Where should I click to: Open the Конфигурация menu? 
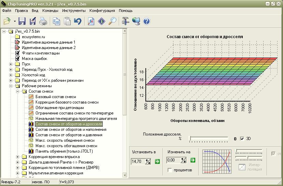(x=102, y=11)
